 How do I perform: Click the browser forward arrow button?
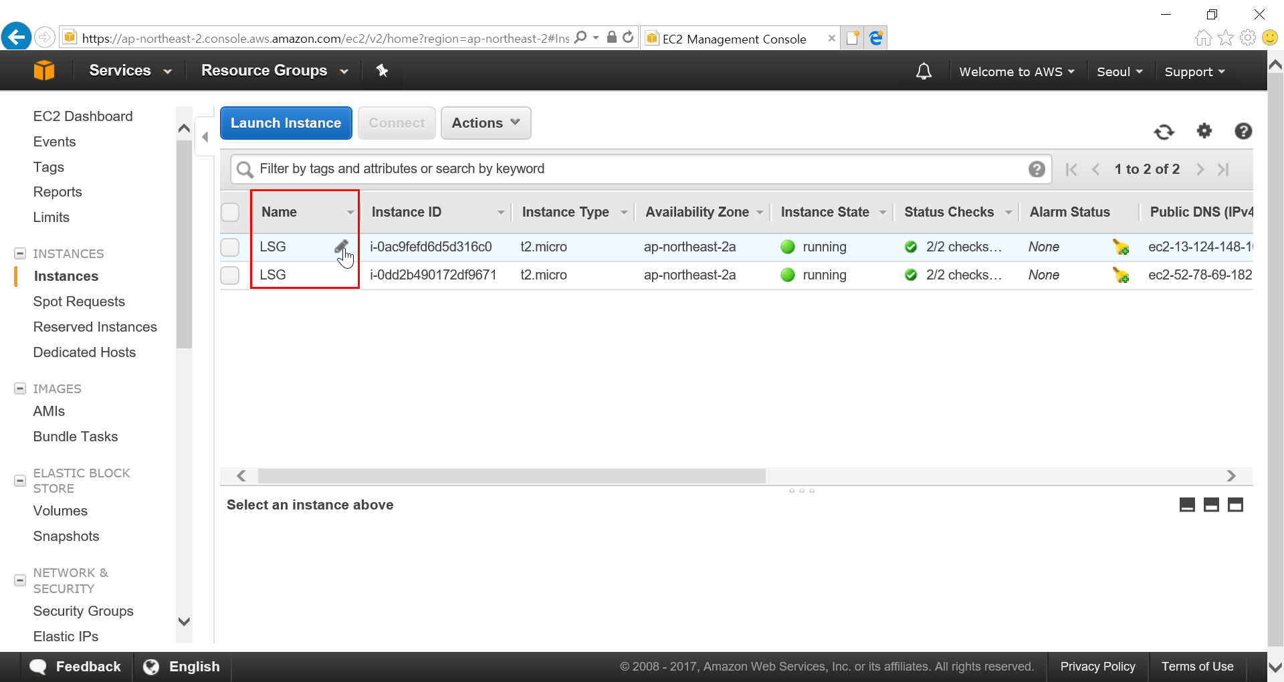[x=45, y=37]
